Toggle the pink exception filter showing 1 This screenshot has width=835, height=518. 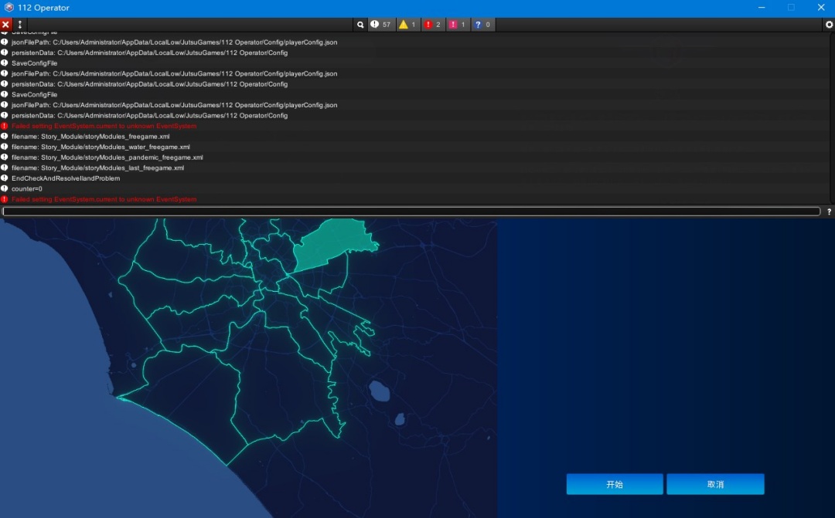pos(458,25)
